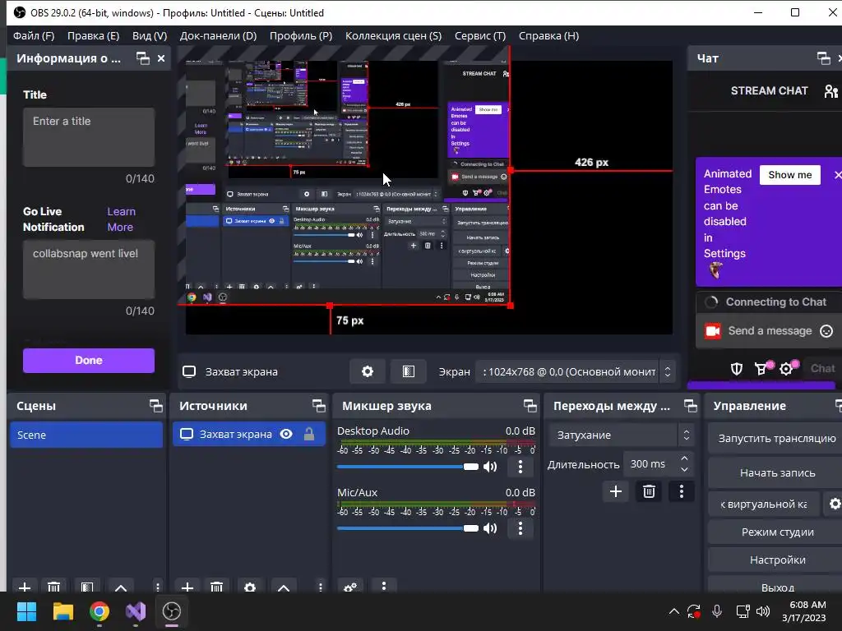Open Visual Studio from the taskbar

(136, 611)
